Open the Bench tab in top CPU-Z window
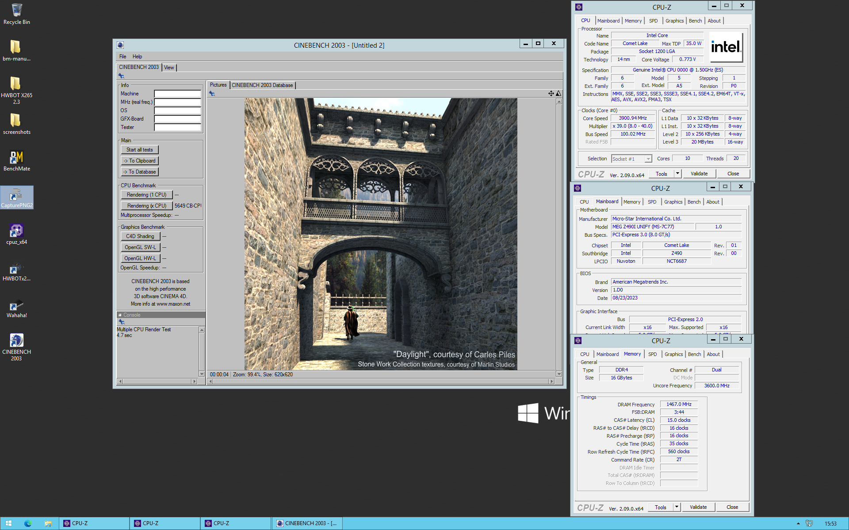 pos(695,21)
